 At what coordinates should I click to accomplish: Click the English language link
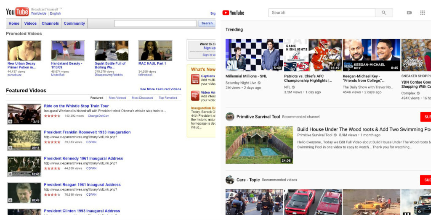[x=55, y=13]
